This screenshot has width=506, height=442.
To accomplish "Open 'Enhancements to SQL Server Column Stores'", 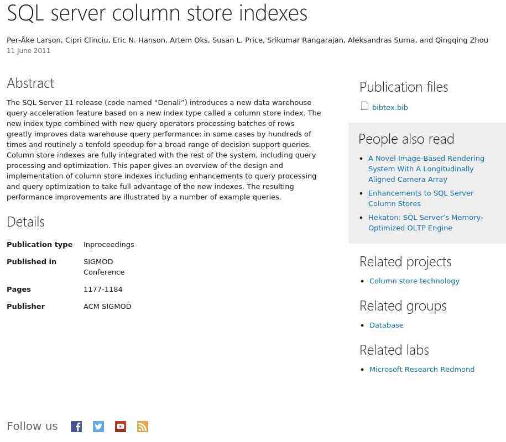I will click(421, 198).
